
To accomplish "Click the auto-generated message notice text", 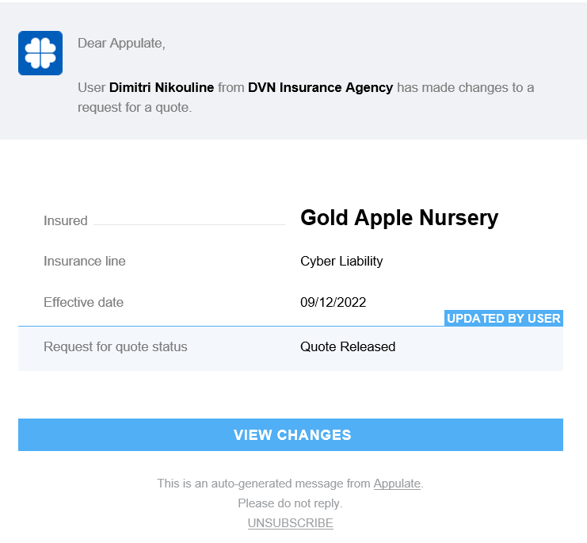I will pos(264,483).
